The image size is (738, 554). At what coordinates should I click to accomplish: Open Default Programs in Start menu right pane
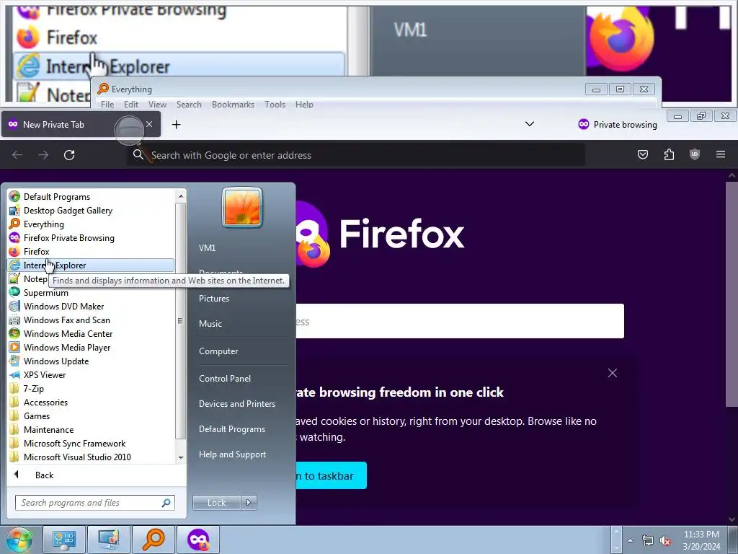tap(232, 429)
